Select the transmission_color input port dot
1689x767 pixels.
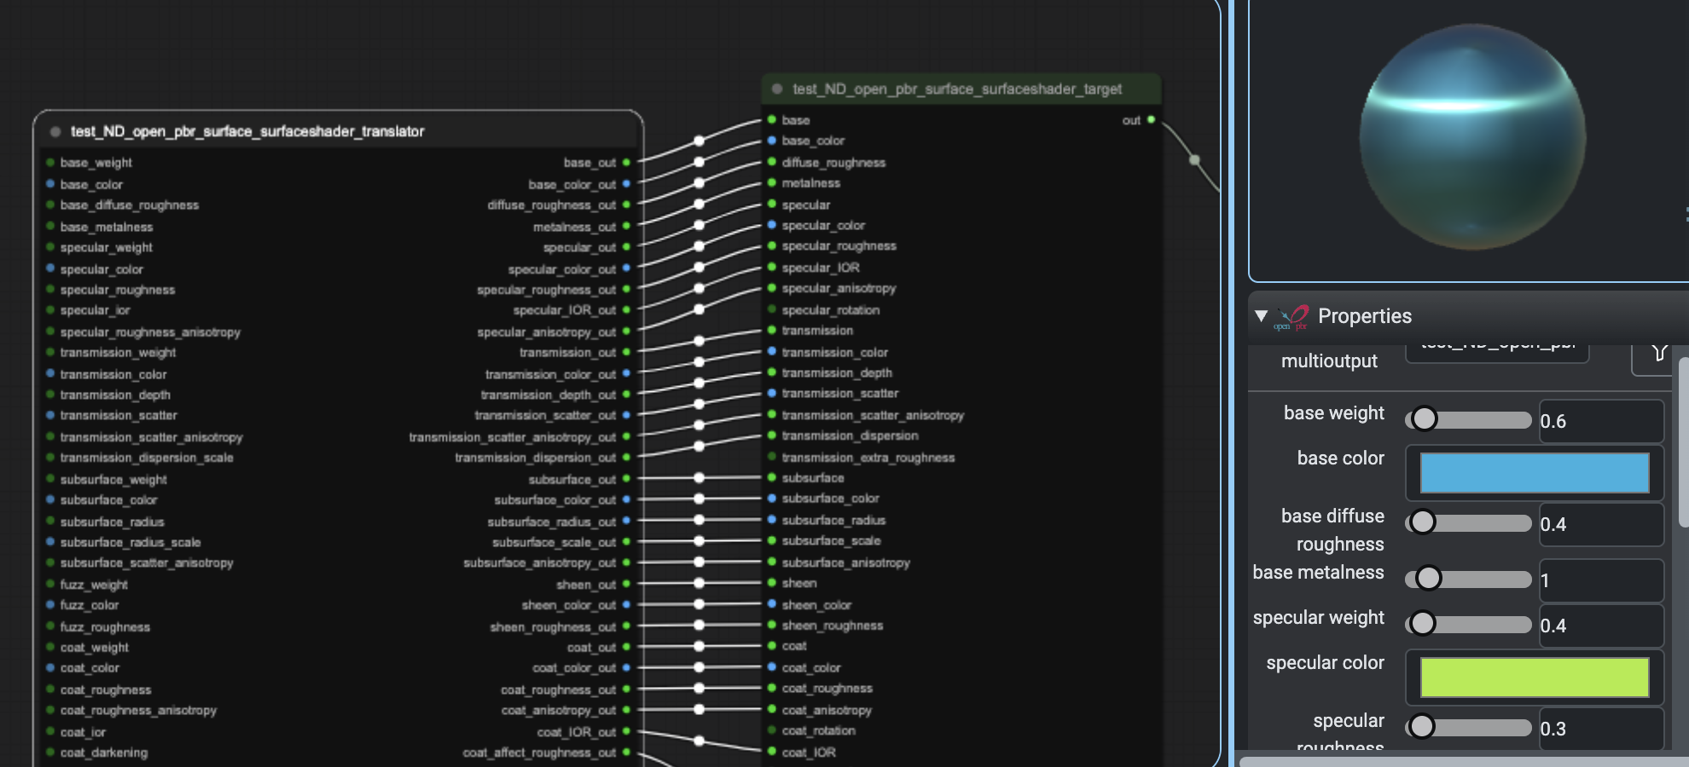click(x=772, y=352)
